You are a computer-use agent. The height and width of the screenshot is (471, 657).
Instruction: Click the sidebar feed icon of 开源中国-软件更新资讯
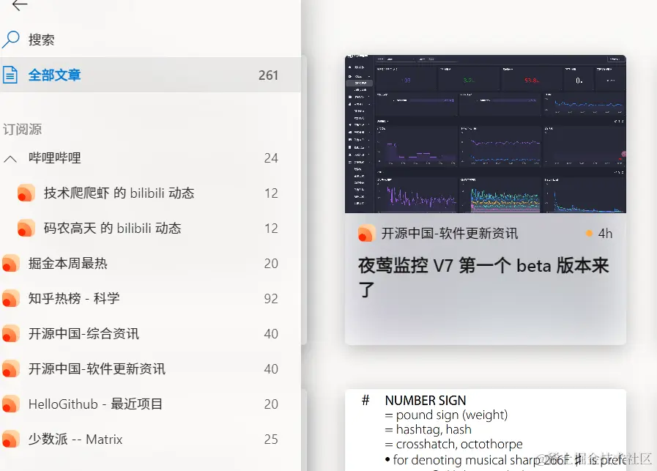(10, 369)
